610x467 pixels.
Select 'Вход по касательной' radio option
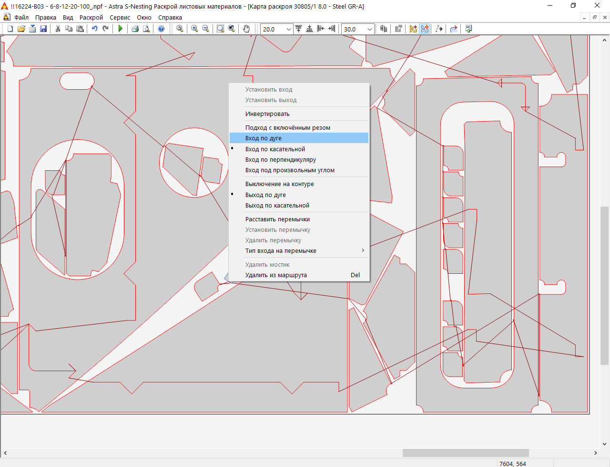point(275,149)
